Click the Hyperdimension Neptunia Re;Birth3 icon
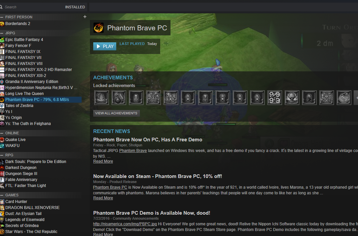 point(2,88)
